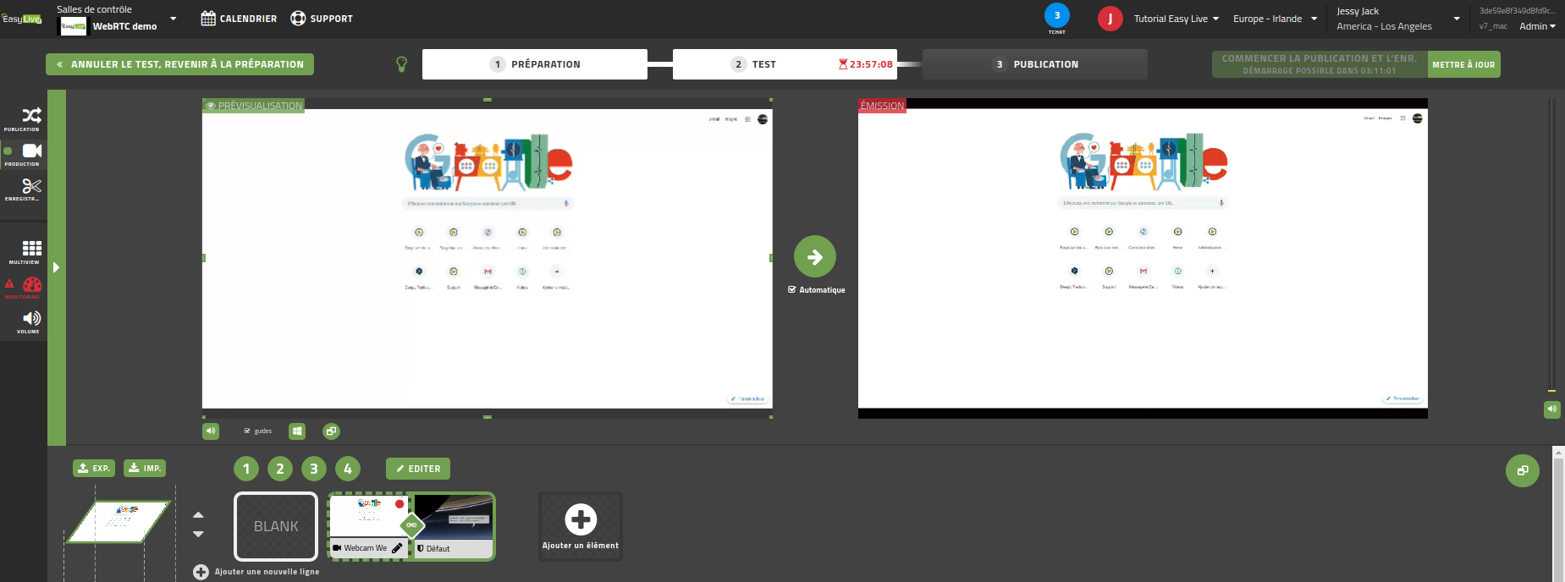Viewport: 1565px width, 582px height.
Task: Click the red J user avatar
Action: 1110,19
